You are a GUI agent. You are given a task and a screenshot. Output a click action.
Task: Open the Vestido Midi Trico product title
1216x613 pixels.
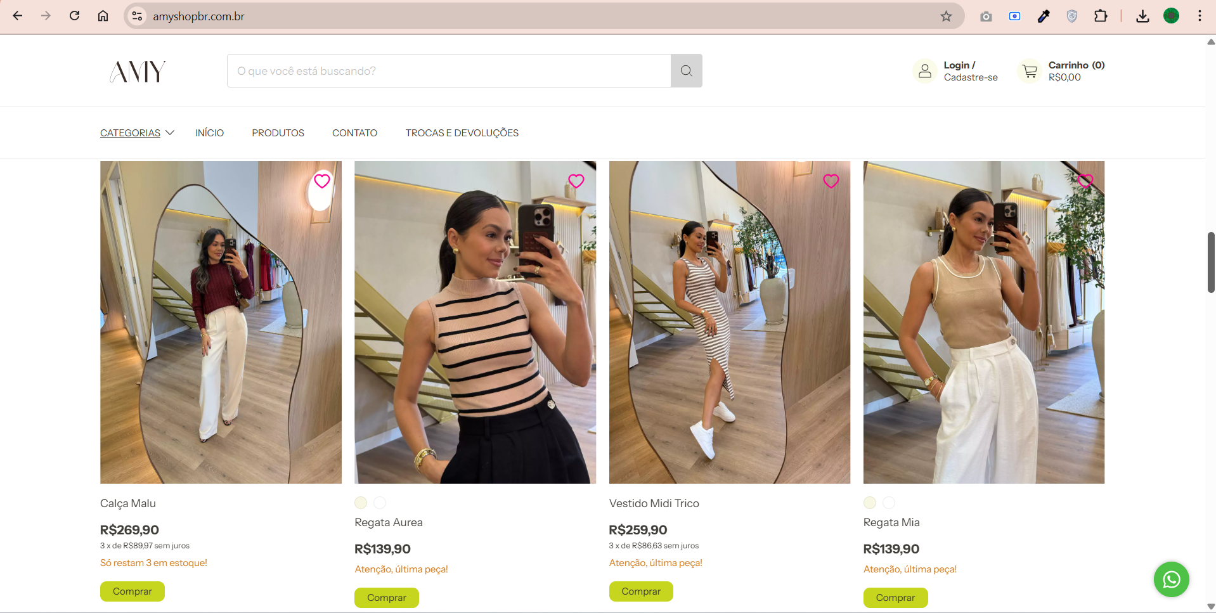pos(654,503)
